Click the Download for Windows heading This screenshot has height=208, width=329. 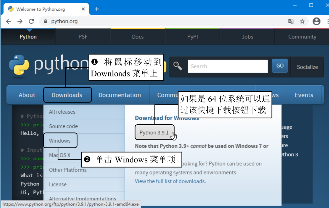click(x=167, y=118)
